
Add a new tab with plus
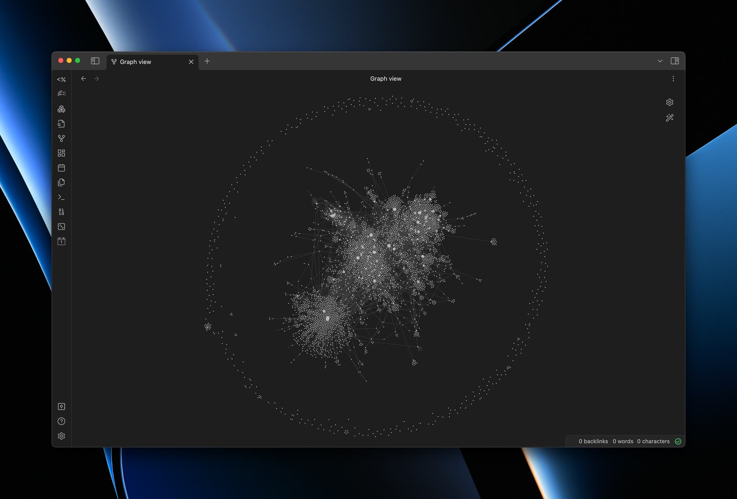(207, 61)
